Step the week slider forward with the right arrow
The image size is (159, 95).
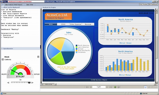pyautogui.click(x=32, y=83)
